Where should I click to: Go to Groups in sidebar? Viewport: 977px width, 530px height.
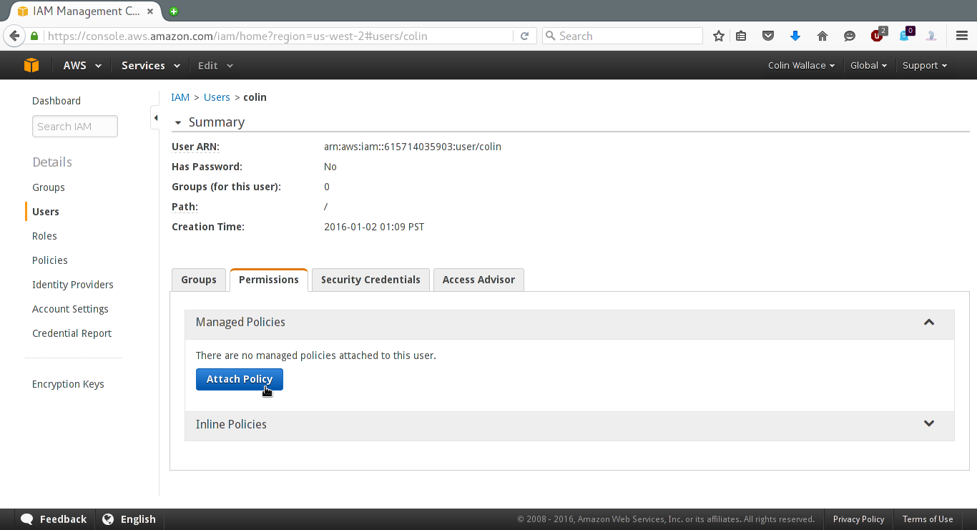(x=49, y=187)
